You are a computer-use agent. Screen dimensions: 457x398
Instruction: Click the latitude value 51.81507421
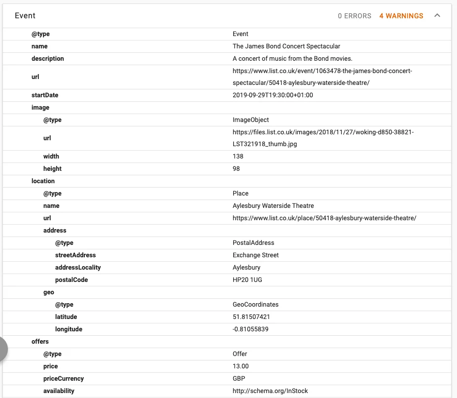click(251, 317)
